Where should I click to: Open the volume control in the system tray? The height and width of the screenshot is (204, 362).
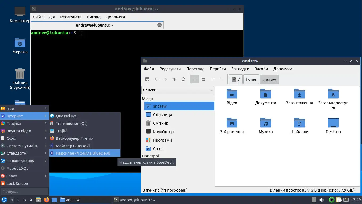point(322,200)
